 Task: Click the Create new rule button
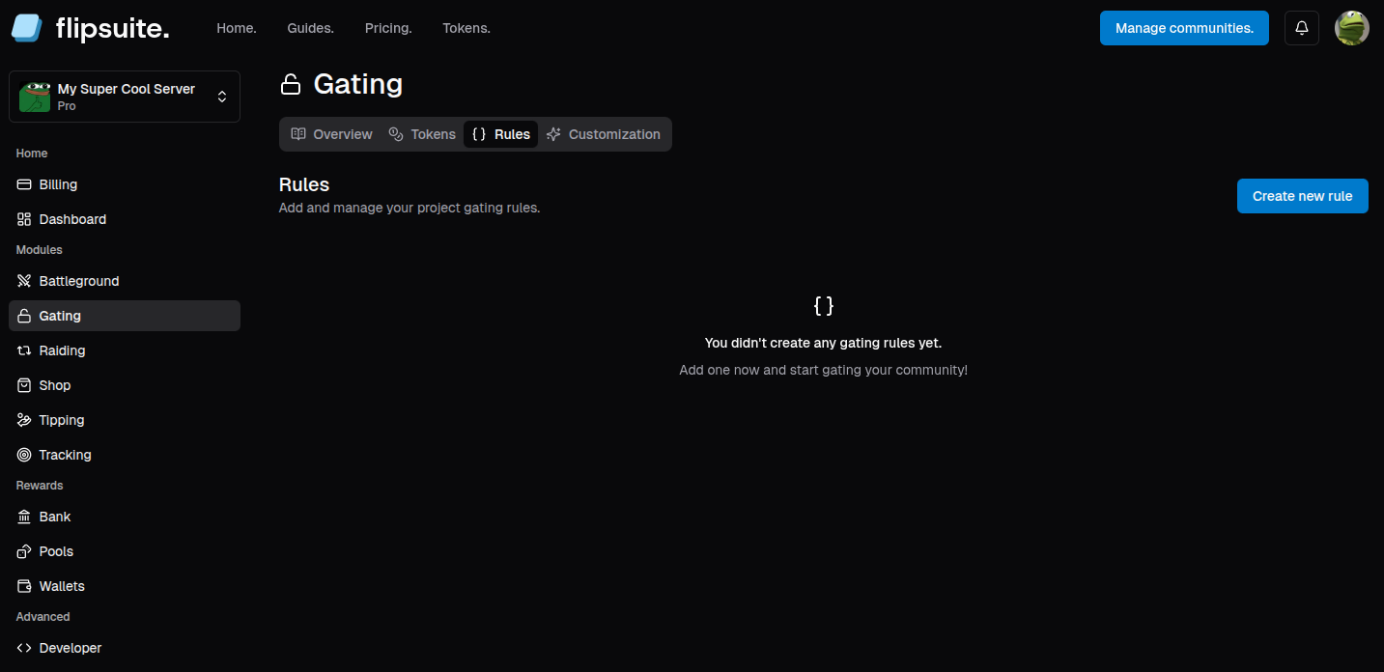pos(1303,196)
